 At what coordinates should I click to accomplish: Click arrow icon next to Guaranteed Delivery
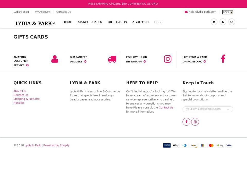pyautogui.click(x=85, y=61)
